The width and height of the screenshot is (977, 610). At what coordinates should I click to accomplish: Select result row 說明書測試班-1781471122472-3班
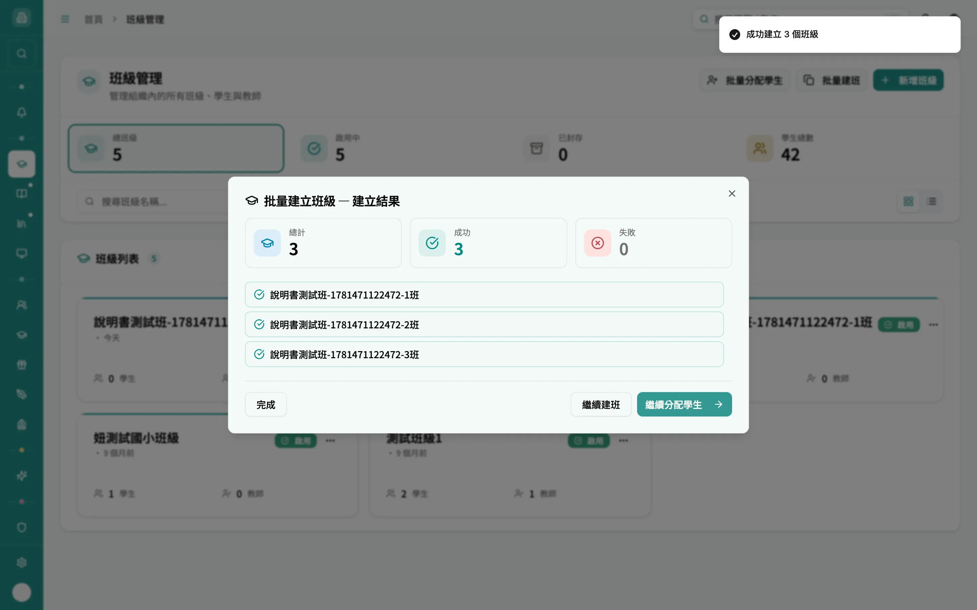click(x=484, y=354)
